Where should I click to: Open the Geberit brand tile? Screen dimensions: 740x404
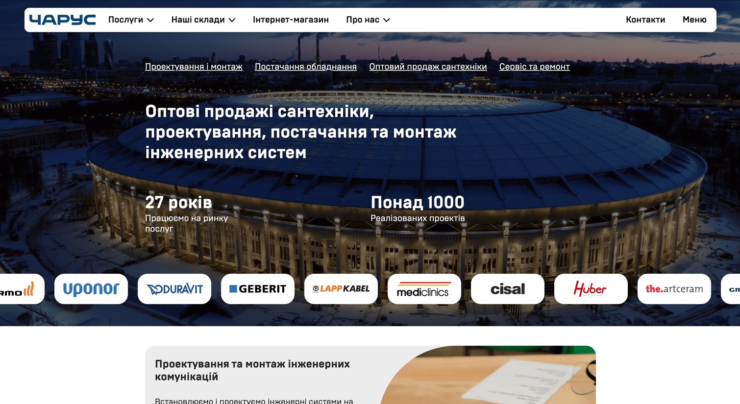(258, 289)
